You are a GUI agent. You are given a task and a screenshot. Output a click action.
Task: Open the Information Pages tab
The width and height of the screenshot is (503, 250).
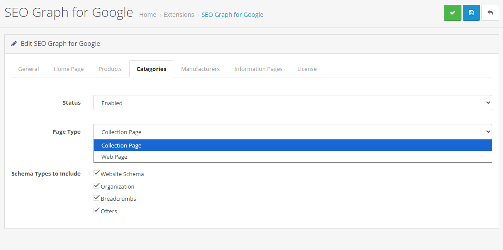tap(258, 69)
